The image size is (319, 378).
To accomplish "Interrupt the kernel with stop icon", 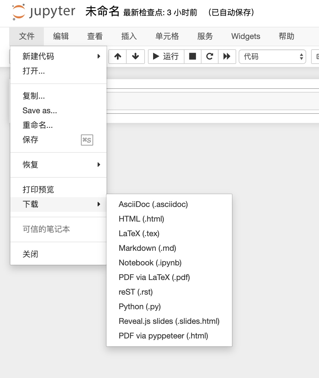I will coord(193,56).
